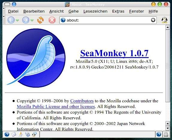Open the Extras menu
Screen dimensions: 172x140
[118, 11]
